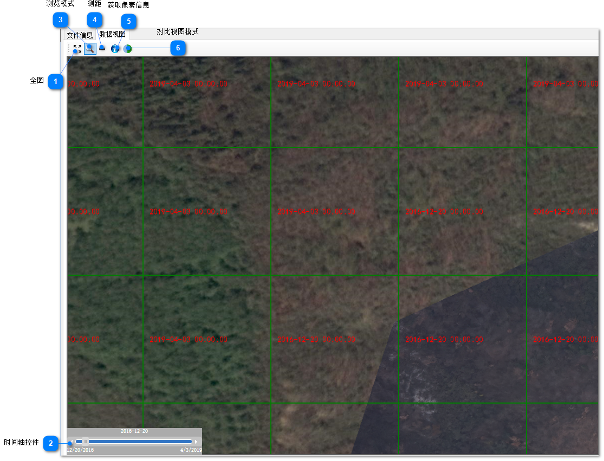Select the magnifier zoom tool
Screen dimensions: 604x461
(x=90, y=48)
